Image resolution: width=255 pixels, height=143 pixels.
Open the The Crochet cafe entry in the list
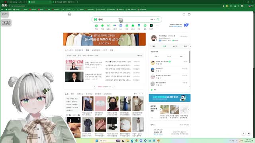[x=169, y=84]
